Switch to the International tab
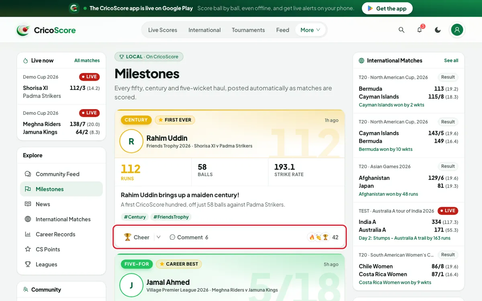Screen dimensions: 482x301 204,30
